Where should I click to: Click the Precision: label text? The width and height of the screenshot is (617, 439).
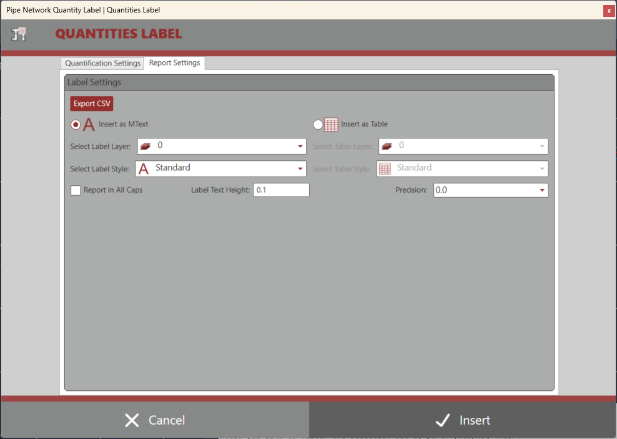pos(411,190)
